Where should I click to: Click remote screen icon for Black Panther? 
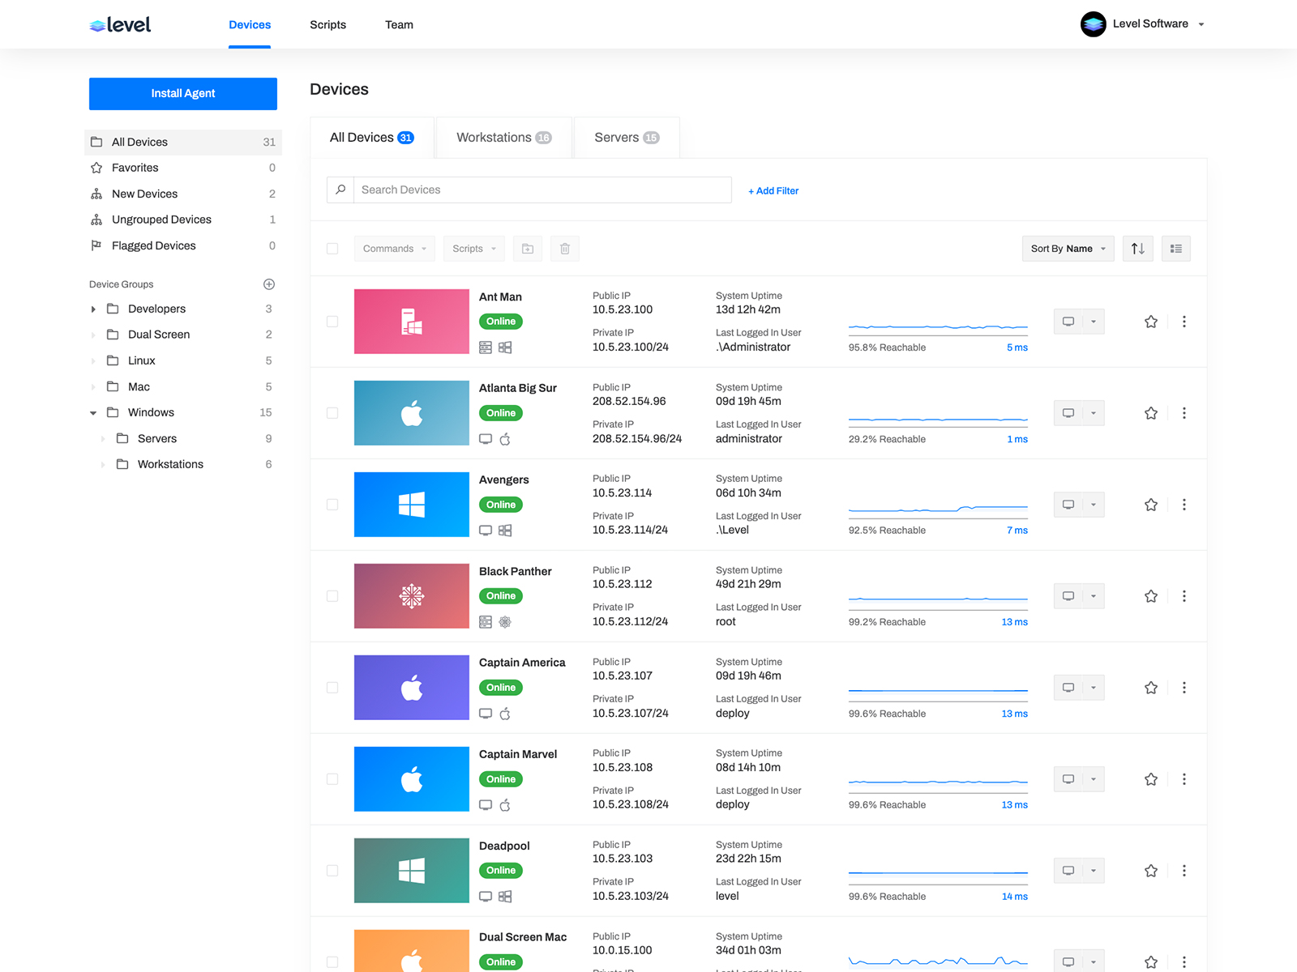click(1068, 596)
